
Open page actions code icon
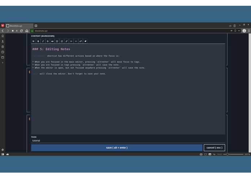(214, 154)
